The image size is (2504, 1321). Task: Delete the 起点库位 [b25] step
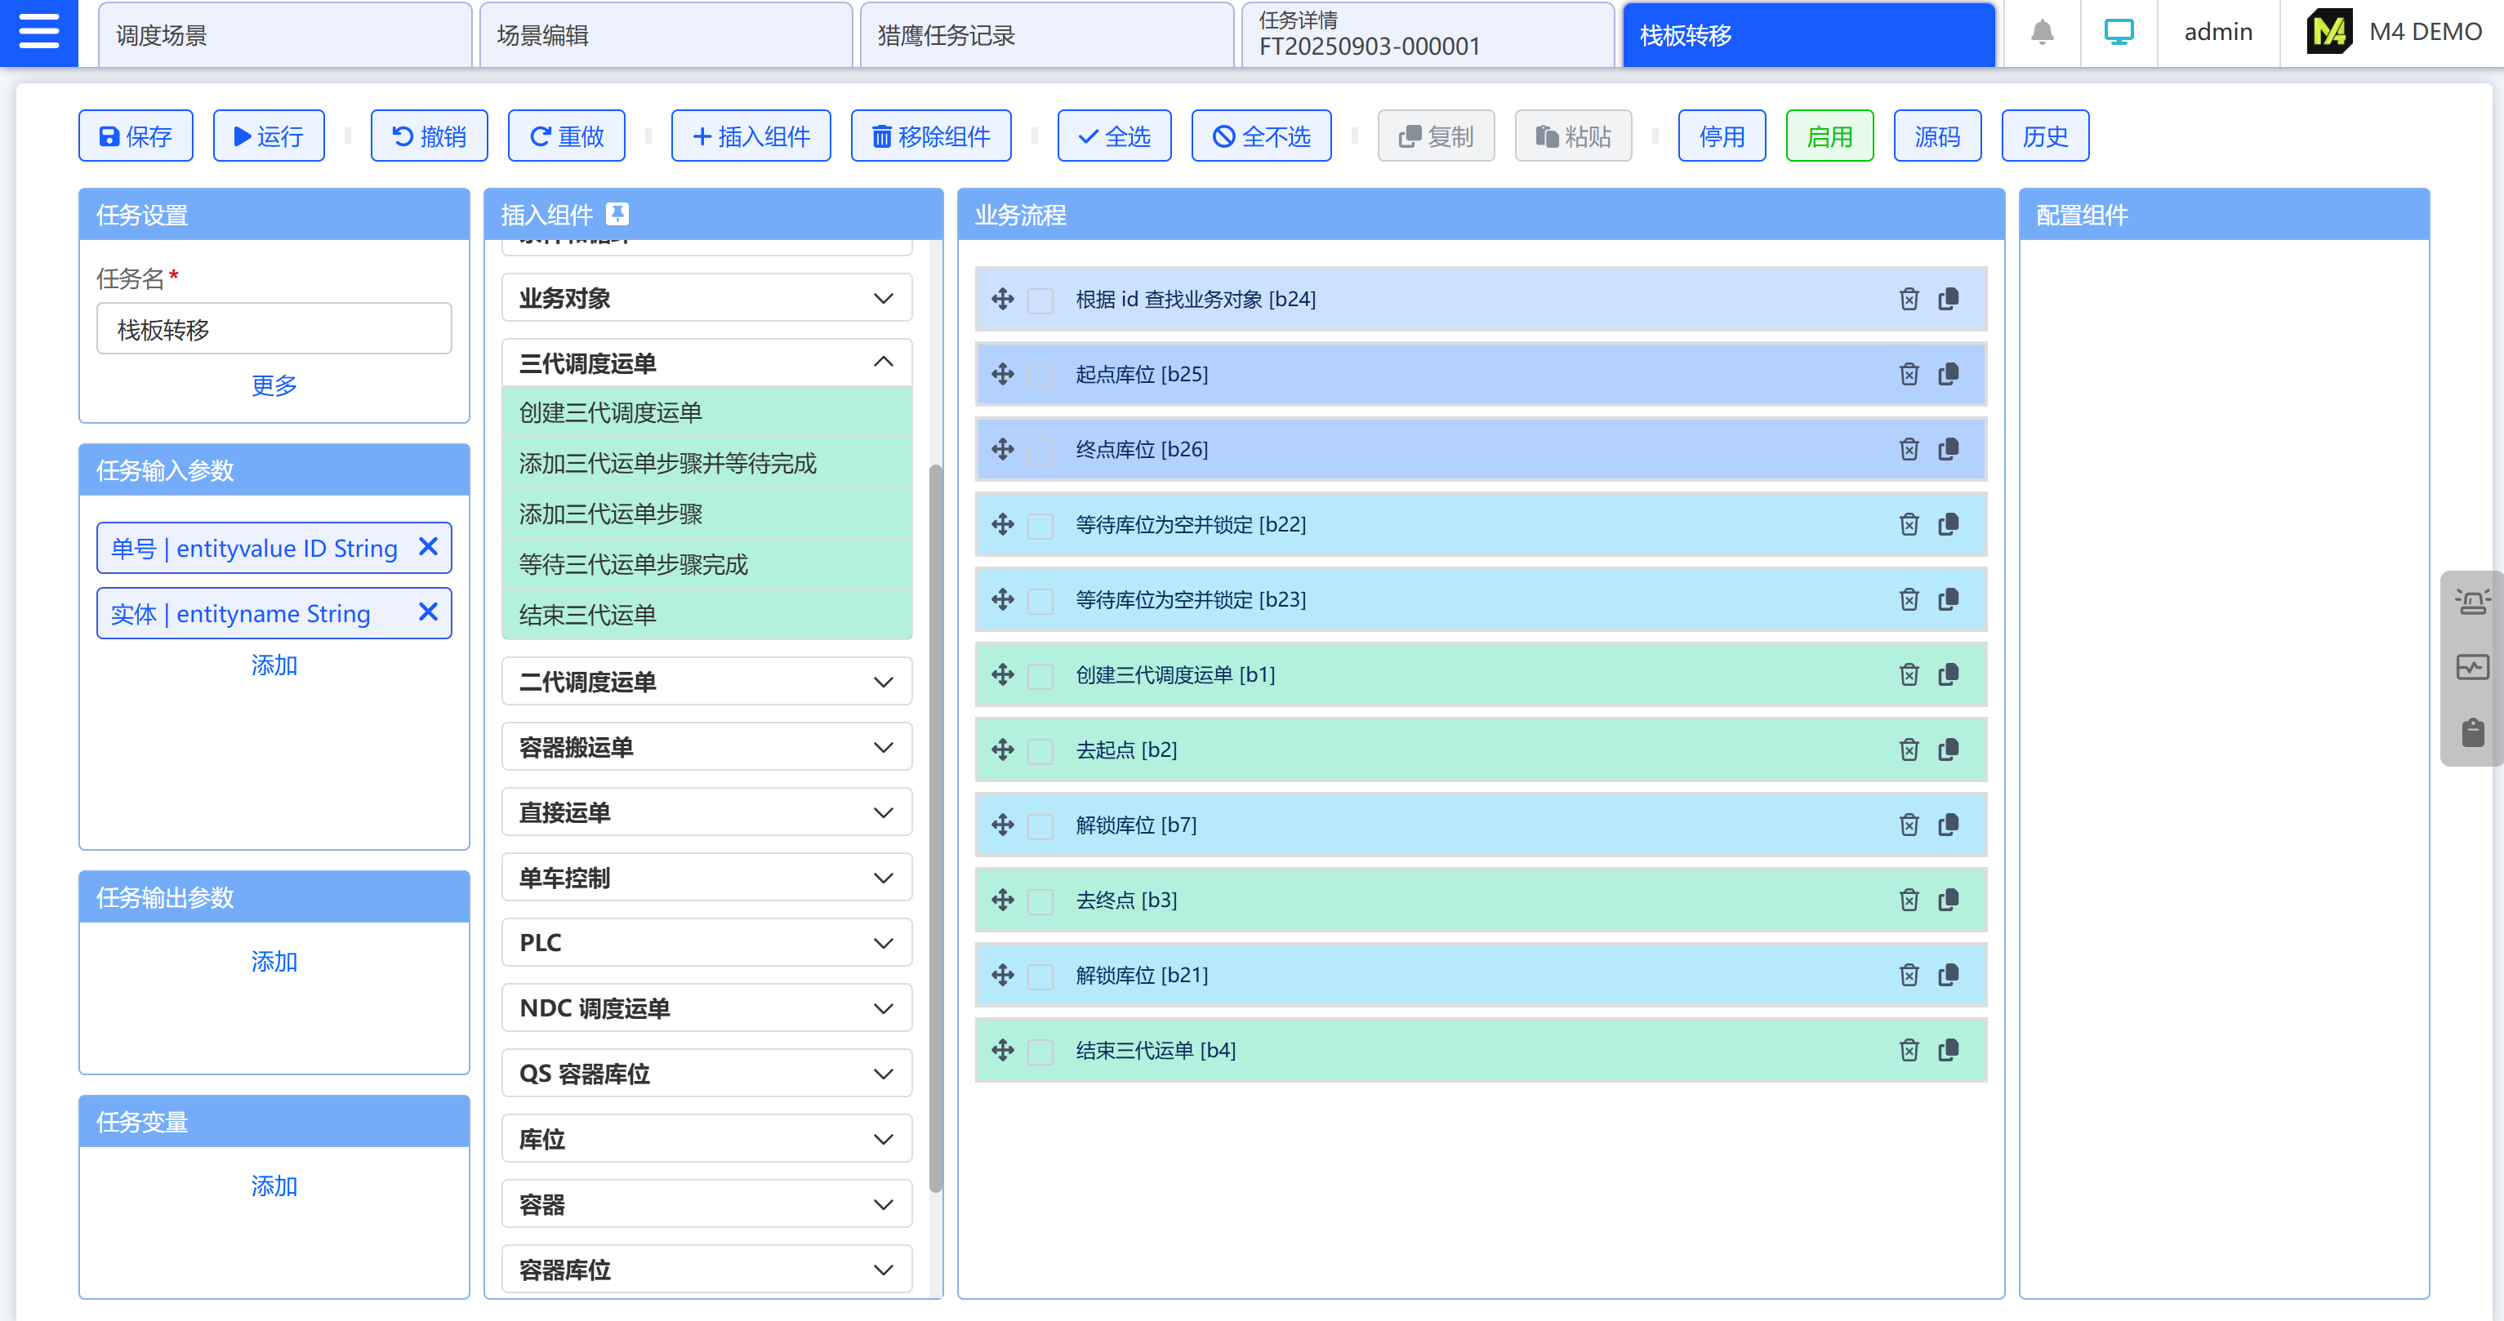pos(1908,374)
